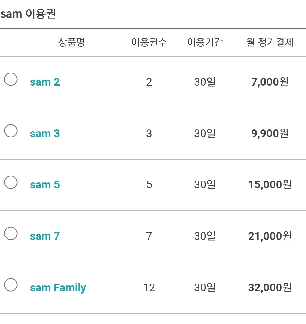Click the 21,000원 monthly price

270,236
